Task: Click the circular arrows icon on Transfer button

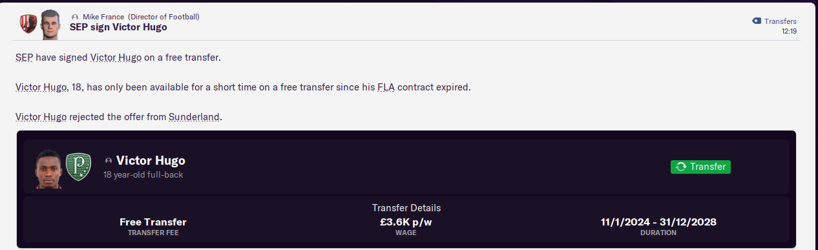Action: (681, 167)
